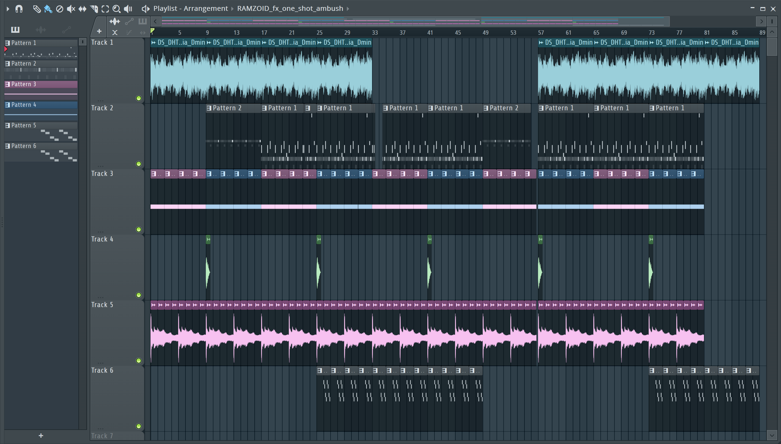Toggle vertical zoom handle right of scroll arrow
This screenshot has height=444, width=781.
point(772,21)
